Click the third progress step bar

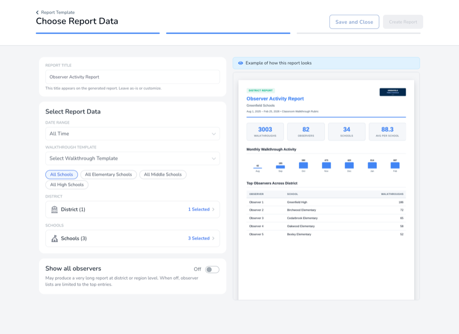(359, 33)
